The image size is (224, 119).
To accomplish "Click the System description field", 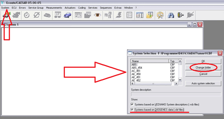I will [x=176, y=94].
